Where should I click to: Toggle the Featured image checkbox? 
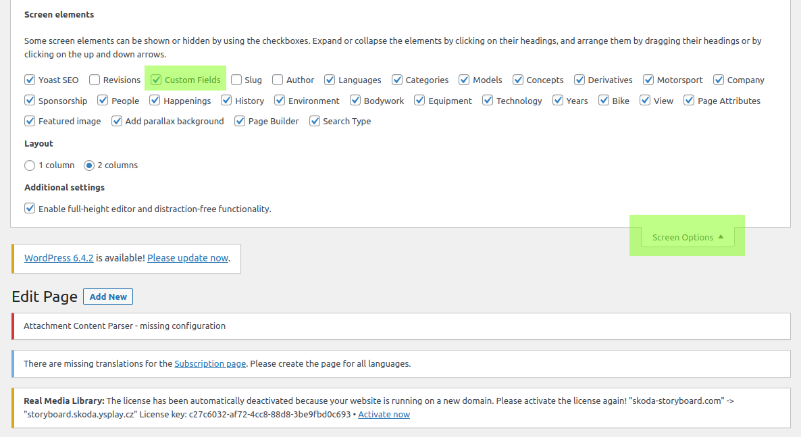coord(30,121)
